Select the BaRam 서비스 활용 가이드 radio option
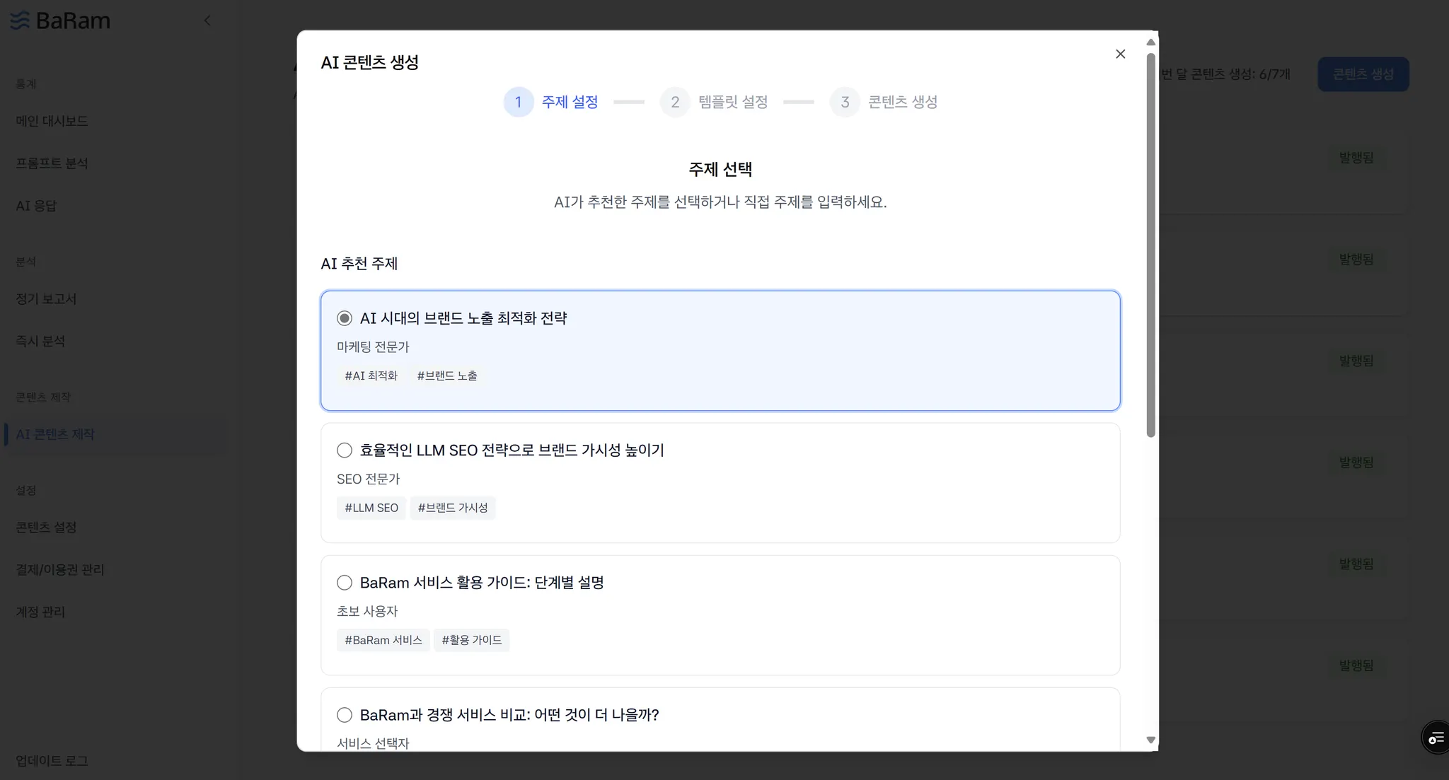 345,583
